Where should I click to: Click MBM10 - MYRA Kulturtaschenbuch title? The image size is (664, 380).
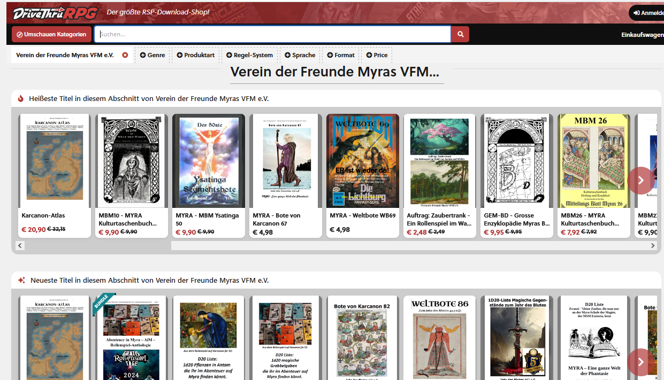(128, 219)
